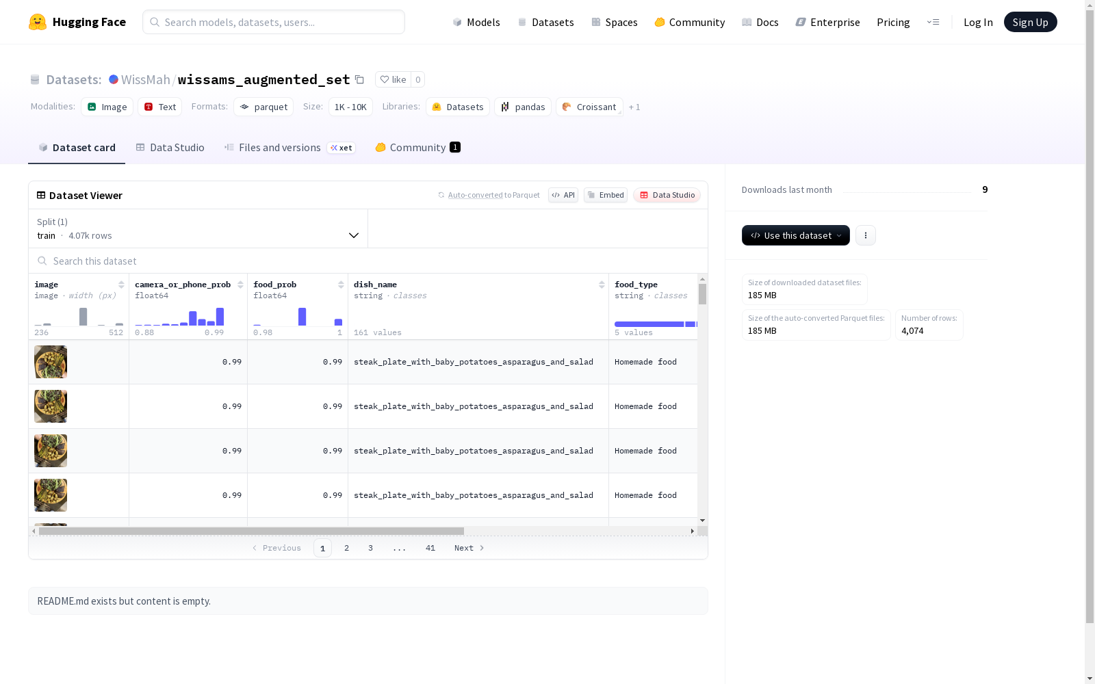Click the WissMah avatar icon
1095x684 pixels.
(x=114, y=79)
